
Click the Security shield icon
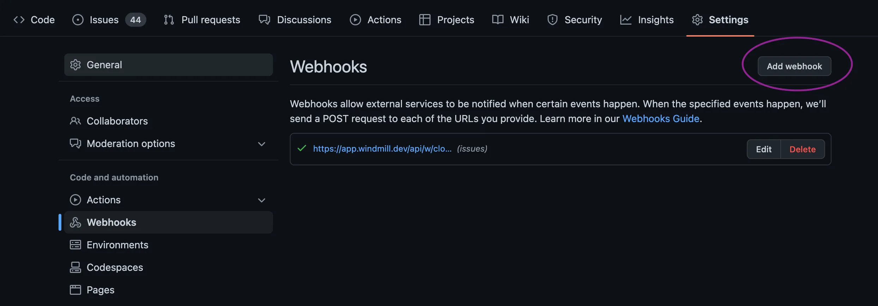(552, 20)
